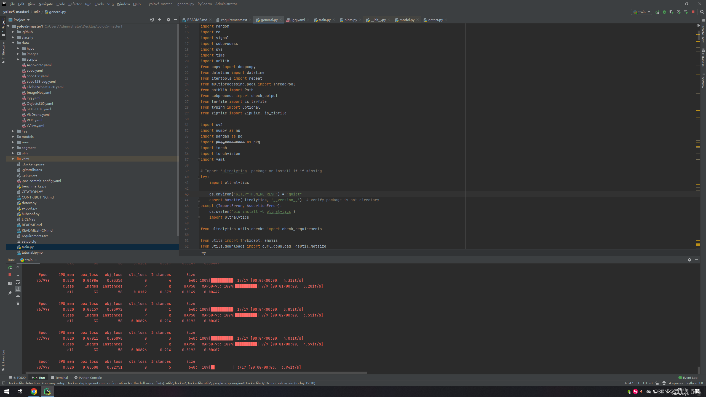Open the Python Console tool window
The width and height of the screenshot is (706, 397).
tap(88, 378)
